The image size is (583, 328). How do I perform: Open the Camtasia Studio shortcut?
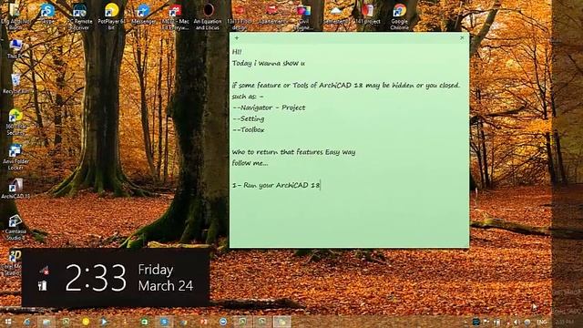15,227
